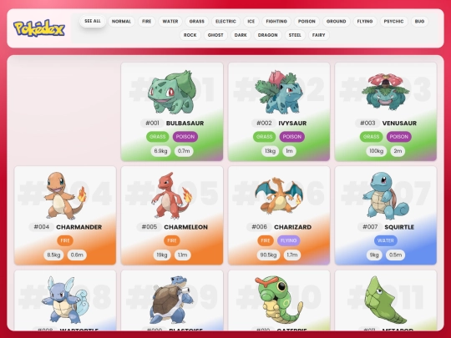
Task: Filter by Bug type
Action: [x=419, y=21]
